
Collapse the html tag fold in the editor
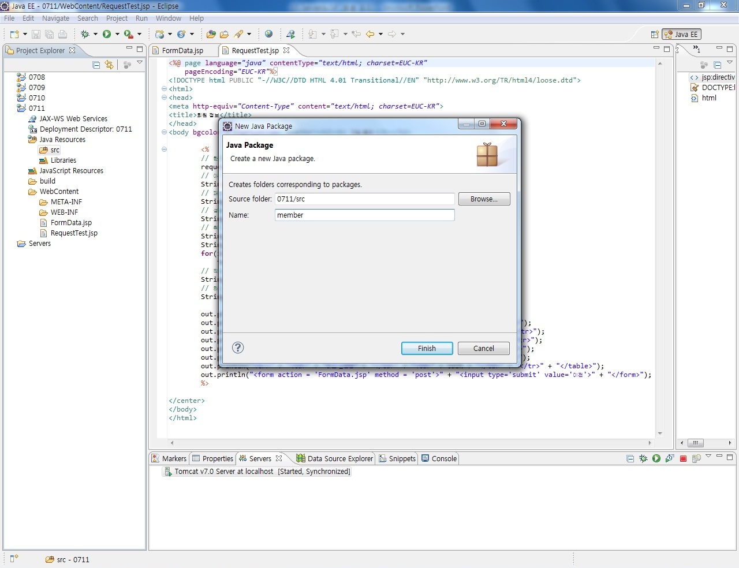164,89
